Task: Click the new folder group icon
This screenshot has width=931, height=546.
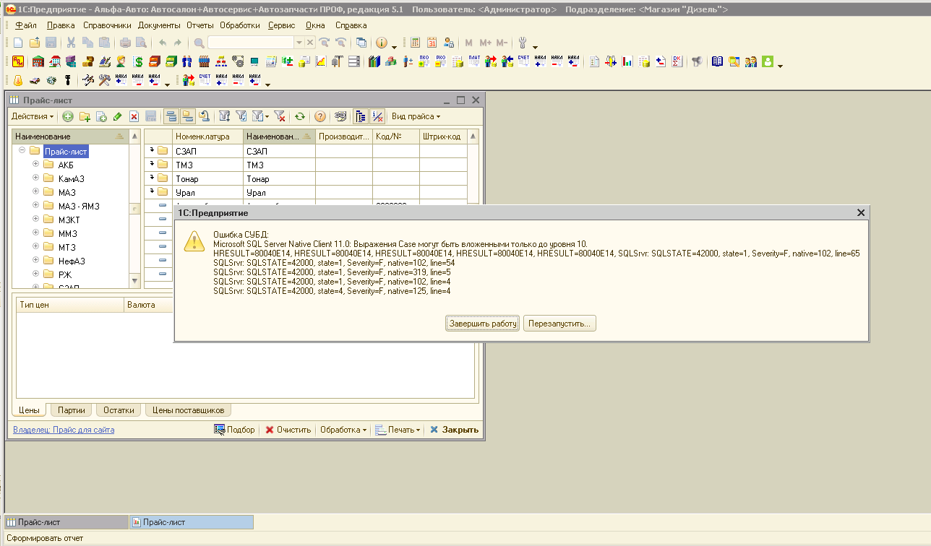Action: click(x=85, y=116)
